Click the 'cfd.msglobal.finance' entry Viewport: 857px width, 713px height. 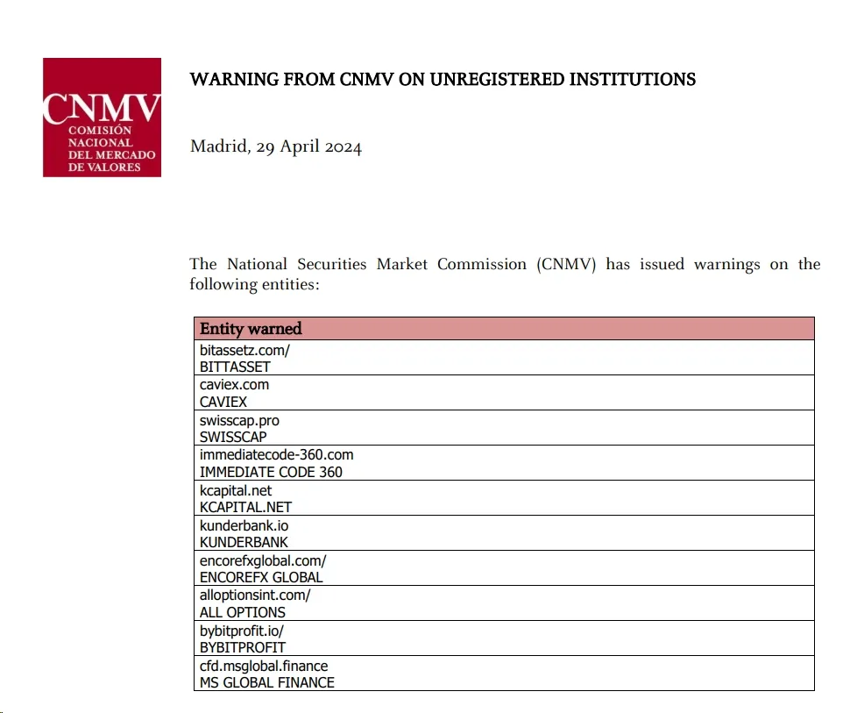point(264,666)
